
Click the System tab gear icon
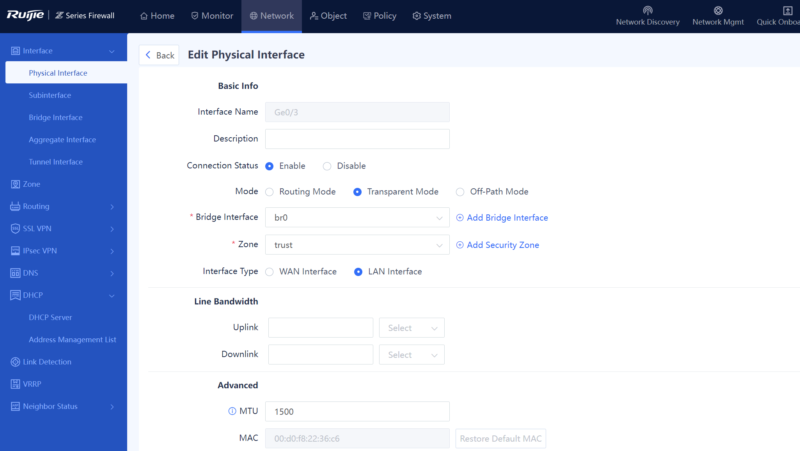(417, 16)
